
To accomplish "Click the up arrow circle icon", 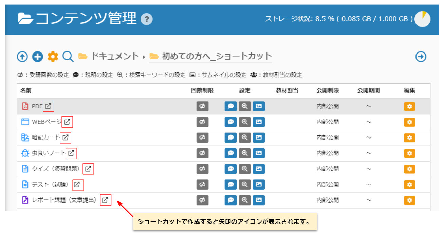I will (x=22, y=57).
